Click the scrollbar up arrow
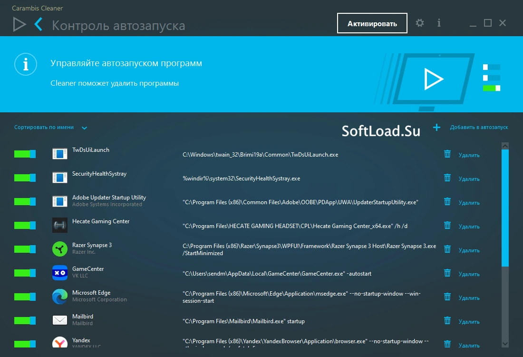Image resolution: width=523 pixels, height=357 pixels. [505, 146]
